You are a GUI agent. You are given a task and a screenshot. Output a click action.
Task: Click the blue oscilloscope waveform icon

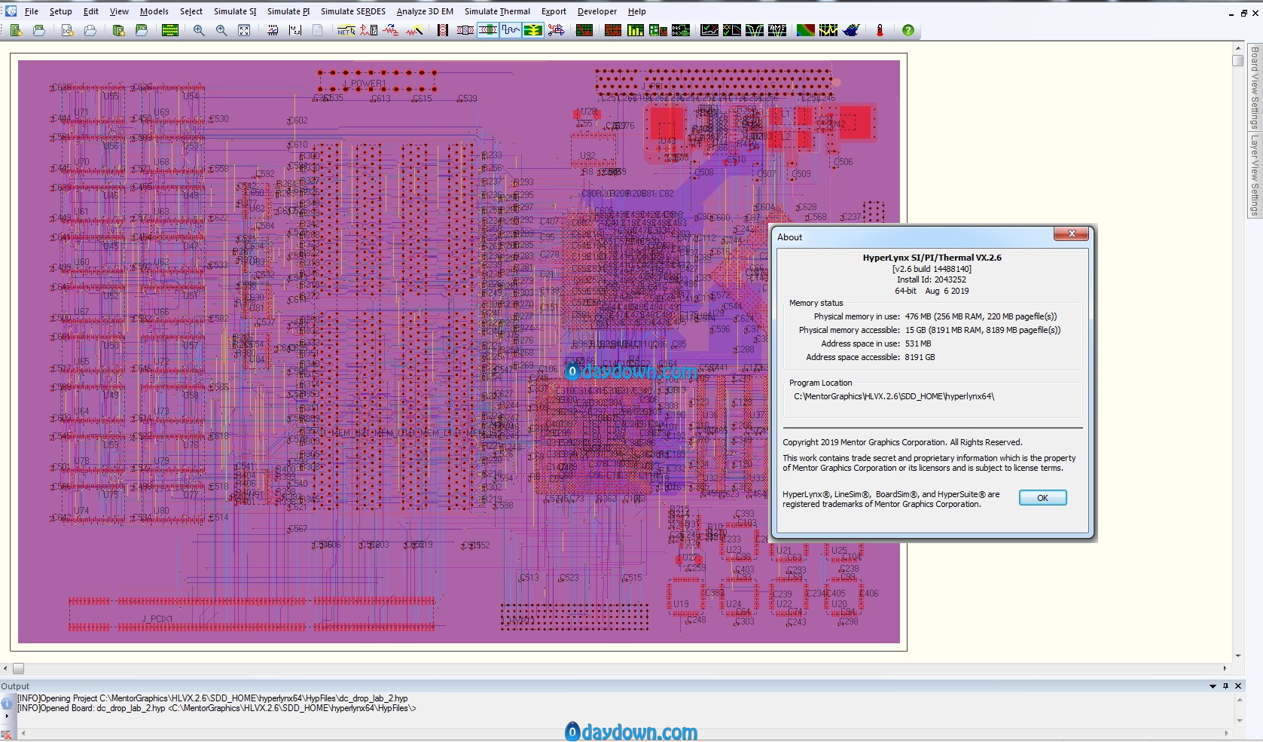click(511, 30)
